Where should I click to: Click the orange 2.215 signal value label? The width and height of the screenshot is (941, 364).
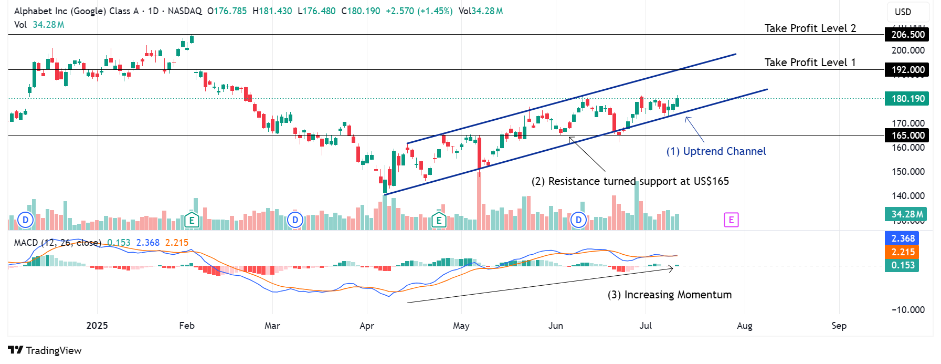coord(902,252)
